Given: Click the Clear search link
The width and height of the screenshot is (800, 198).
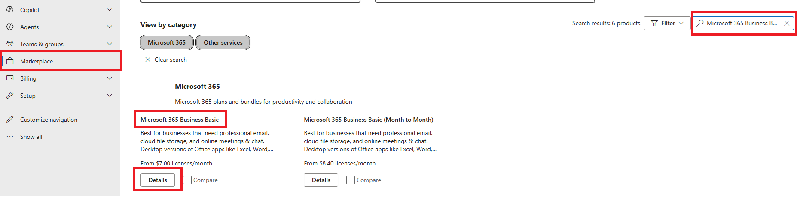Looking at the screenshot, I should point(166,60).
